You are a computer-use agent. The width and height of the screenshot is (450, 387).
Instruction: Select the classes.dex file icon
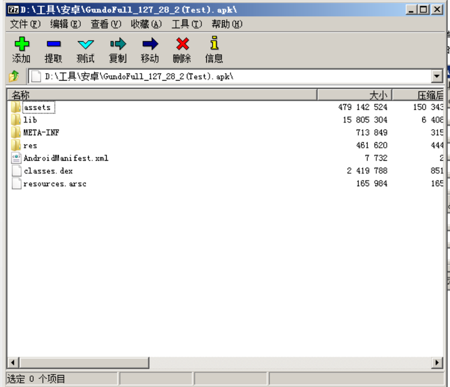coord(16,171)
